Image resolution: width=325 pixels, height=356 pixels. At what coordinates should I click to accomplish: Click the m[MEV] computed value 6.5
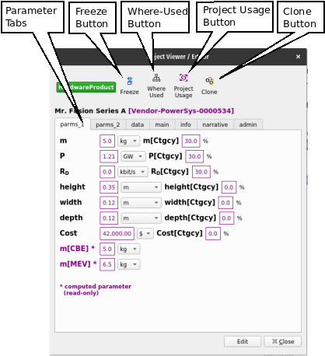(x=107, y=264)
